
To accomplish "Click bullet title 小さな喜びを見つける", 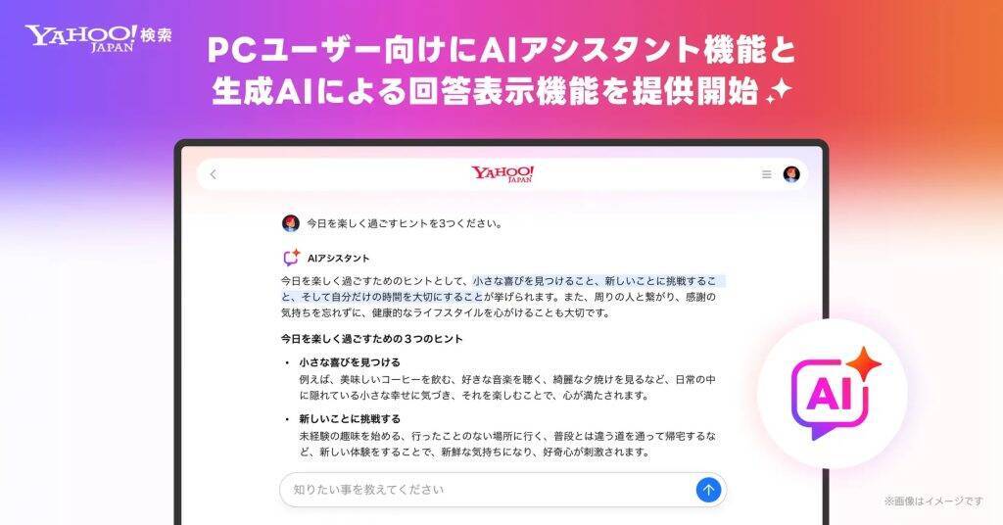I will [x=350, y=362].
